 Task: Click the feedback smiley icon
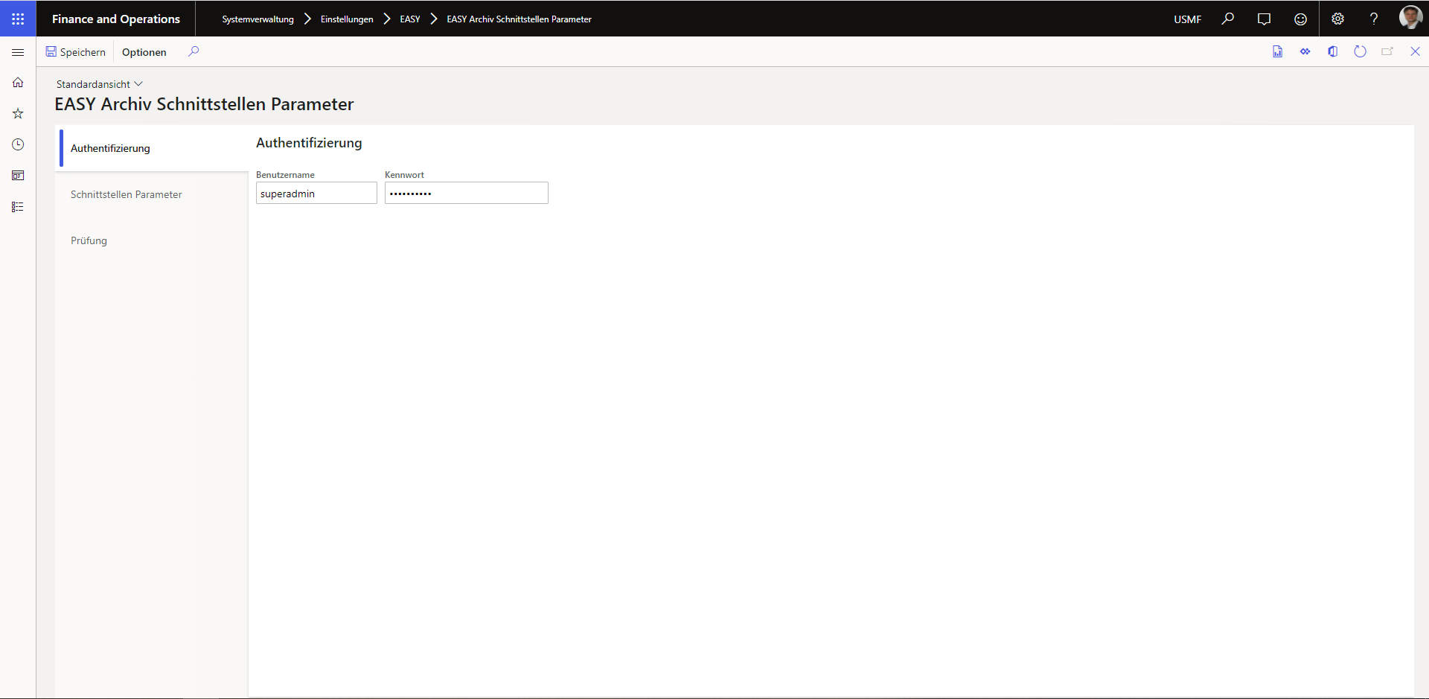click(1300, 19)
